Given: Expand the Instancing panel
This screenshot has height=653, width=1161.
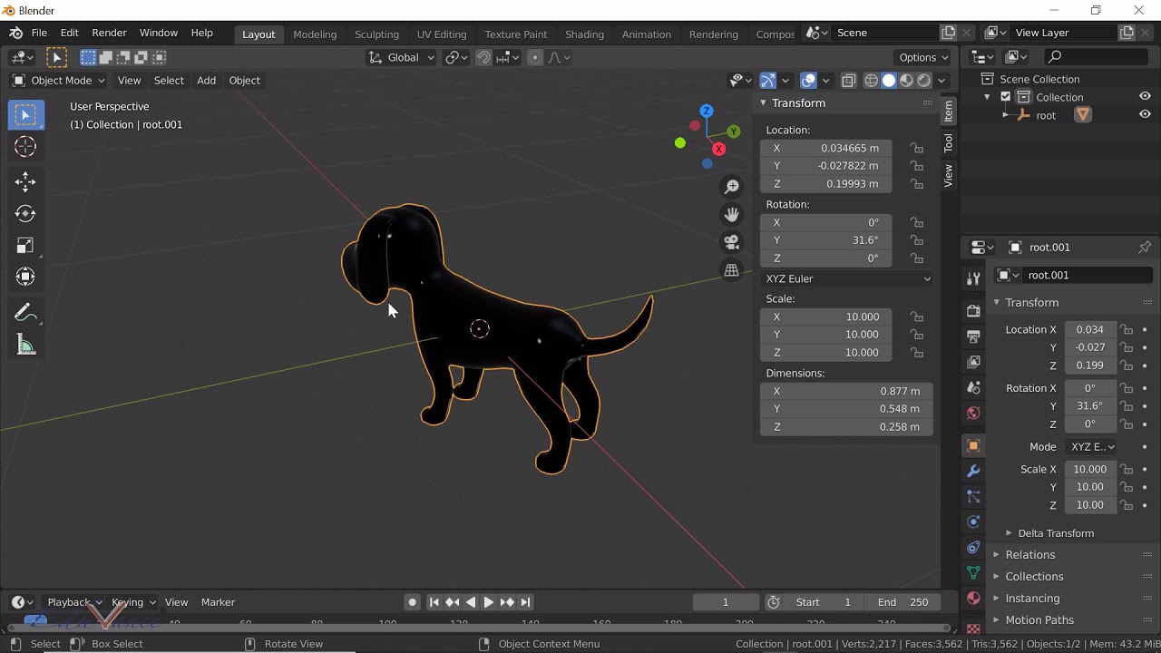Looking at the screenshot, I should 1031,599.
